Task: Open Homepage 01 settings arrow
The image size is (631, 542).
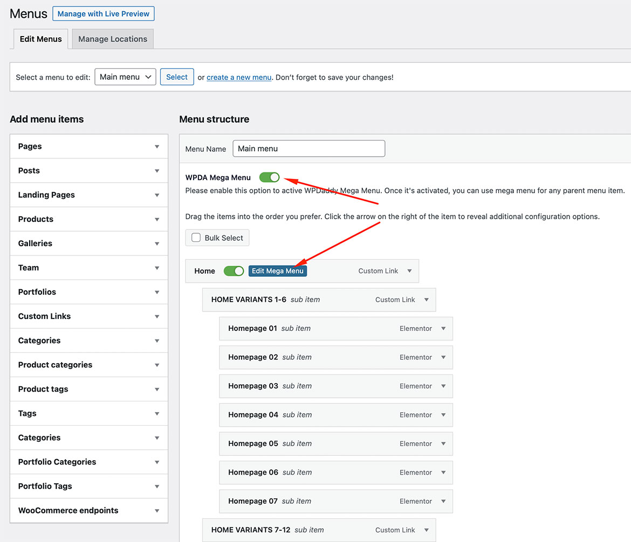Action: click(x=443, y=329)
